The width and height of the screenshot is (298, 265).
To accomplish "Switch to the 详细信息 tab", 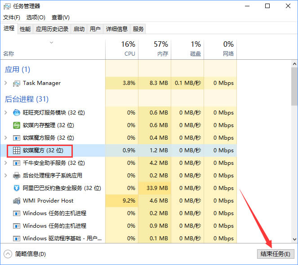I will pos(116,29).
